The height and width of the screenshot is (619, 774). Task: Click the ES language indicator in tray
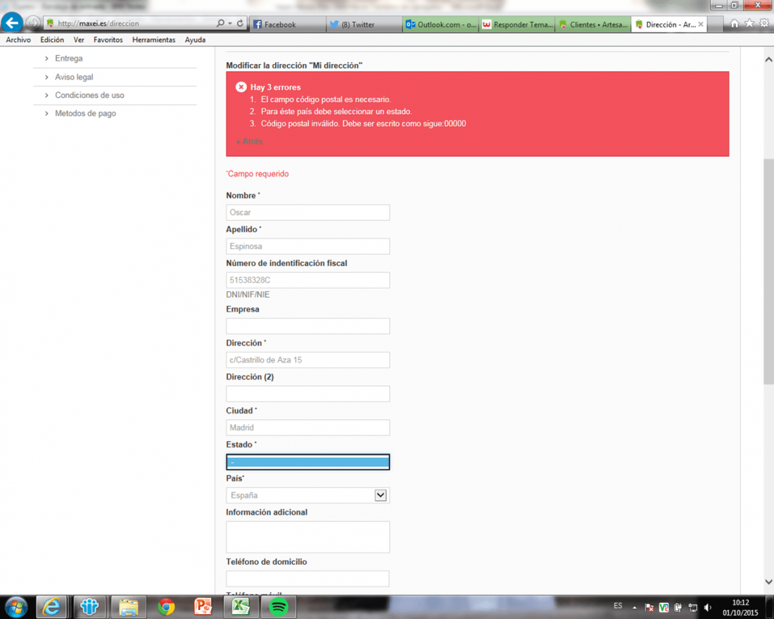point(618,606)
